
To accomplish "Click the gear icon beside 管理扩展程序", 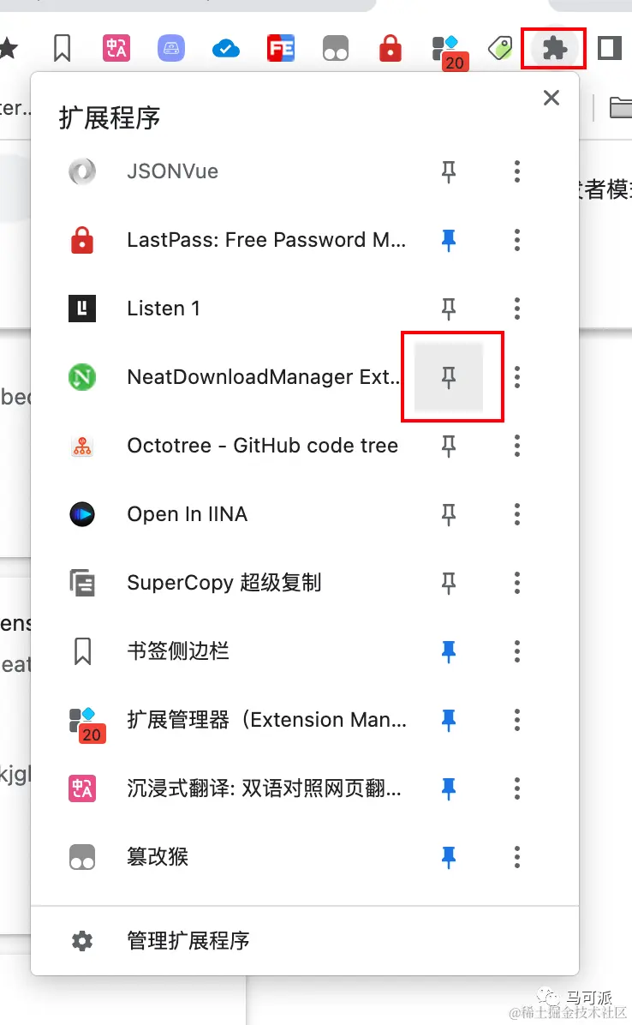I will coord(82,941).
